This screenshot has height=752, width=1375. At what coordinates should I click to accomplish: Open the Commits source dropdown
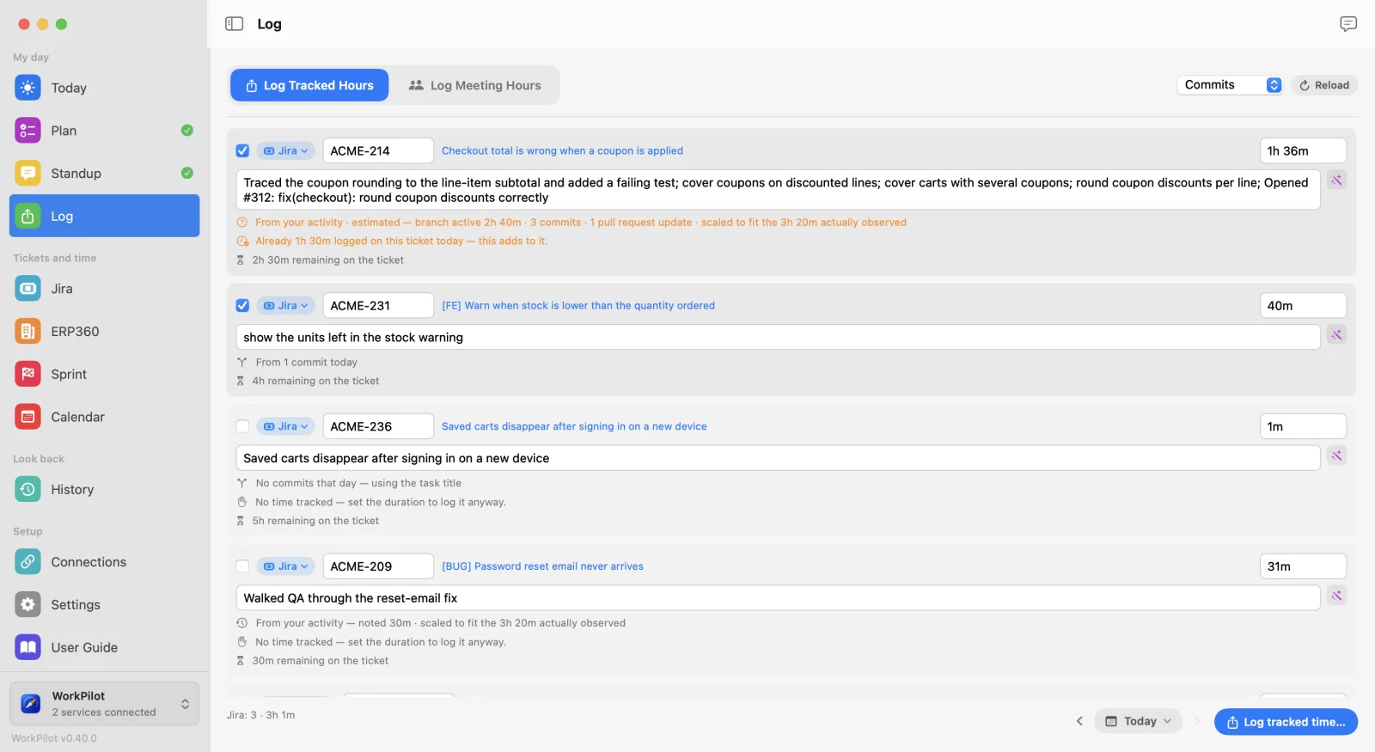(1230, 85)
